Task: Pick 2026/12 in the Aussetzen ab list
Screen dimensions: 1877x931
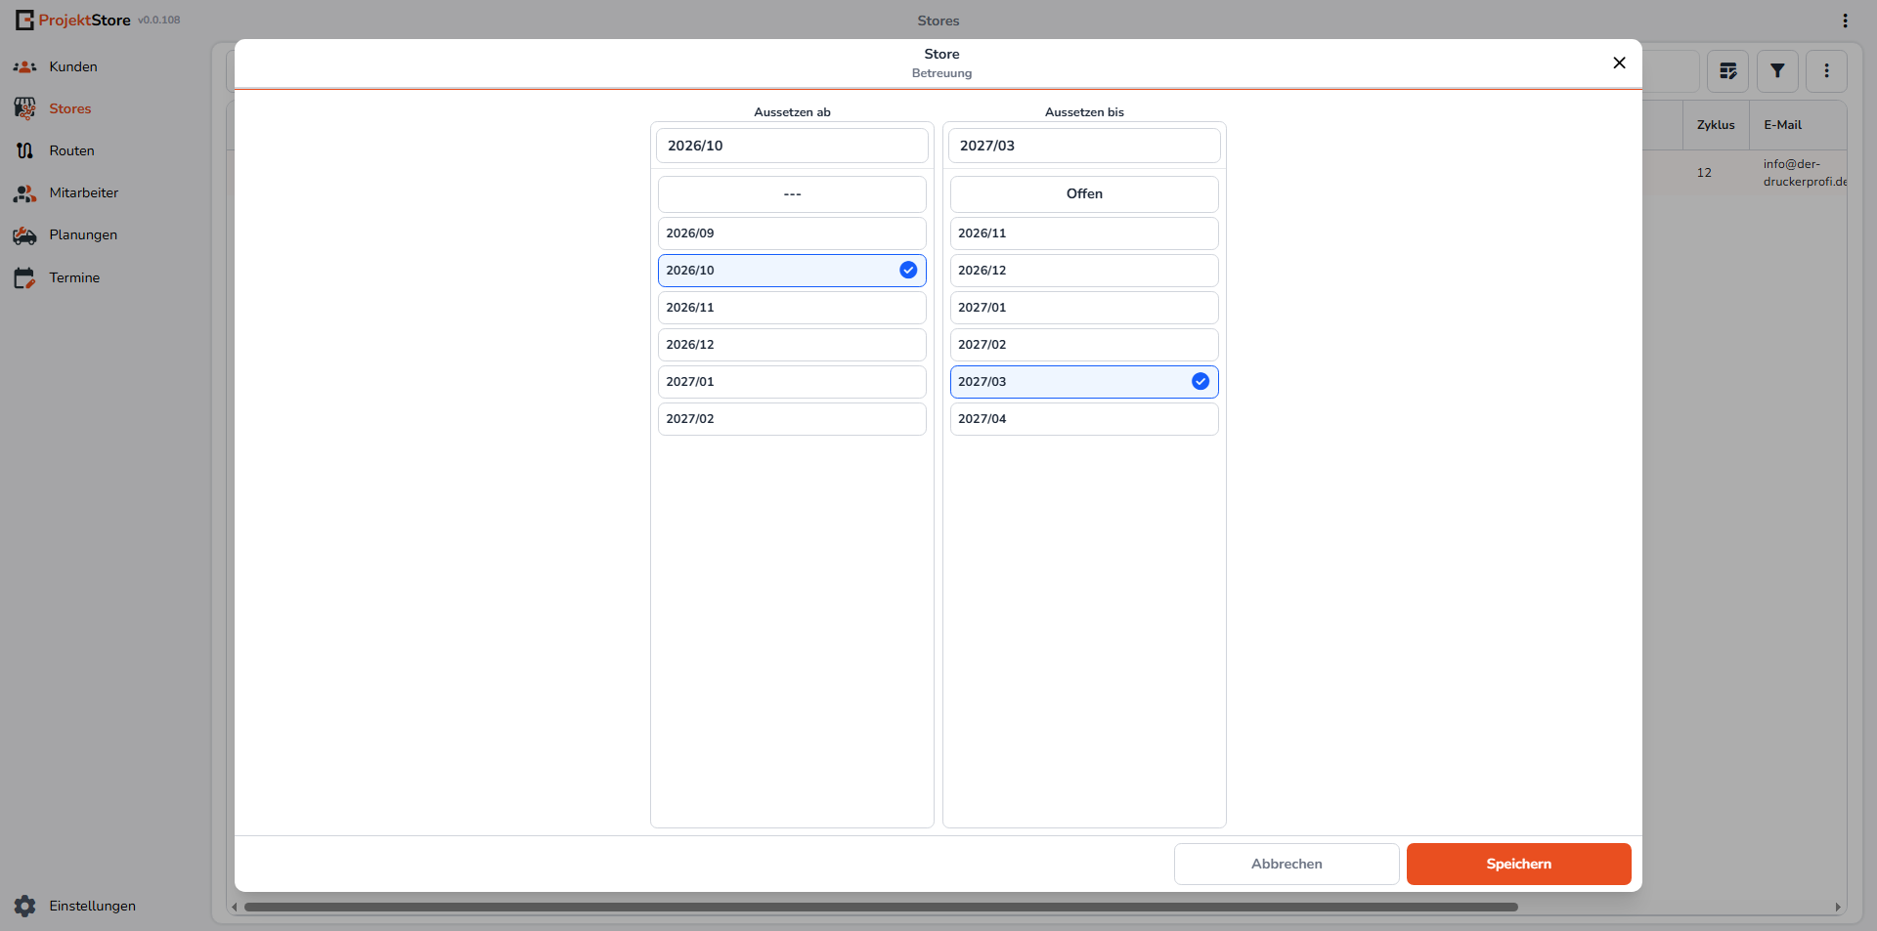Action: [x=792, y=345]
